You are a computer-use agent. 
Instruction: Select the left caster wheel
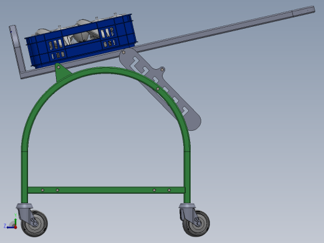35,224
